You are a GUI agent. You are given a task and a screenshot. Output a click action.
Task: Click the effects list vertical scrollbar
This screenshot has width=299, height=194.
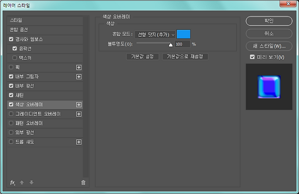point(86,97)
